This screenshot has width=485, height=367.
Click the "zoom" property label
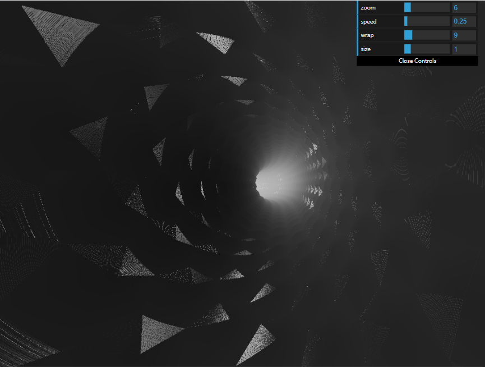(x=368, y=8)
